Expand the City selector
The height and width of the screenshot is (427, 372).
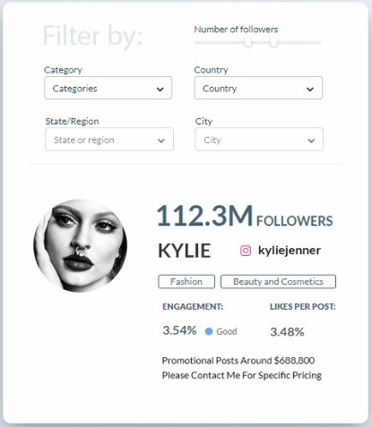[x=259, y=140]
